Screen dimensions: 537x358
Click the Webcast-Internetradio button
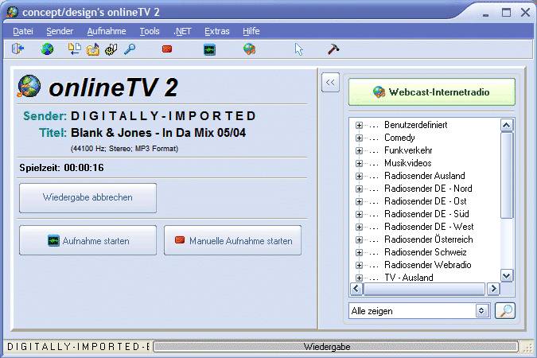pyautogui.click(x=431, y=91)
